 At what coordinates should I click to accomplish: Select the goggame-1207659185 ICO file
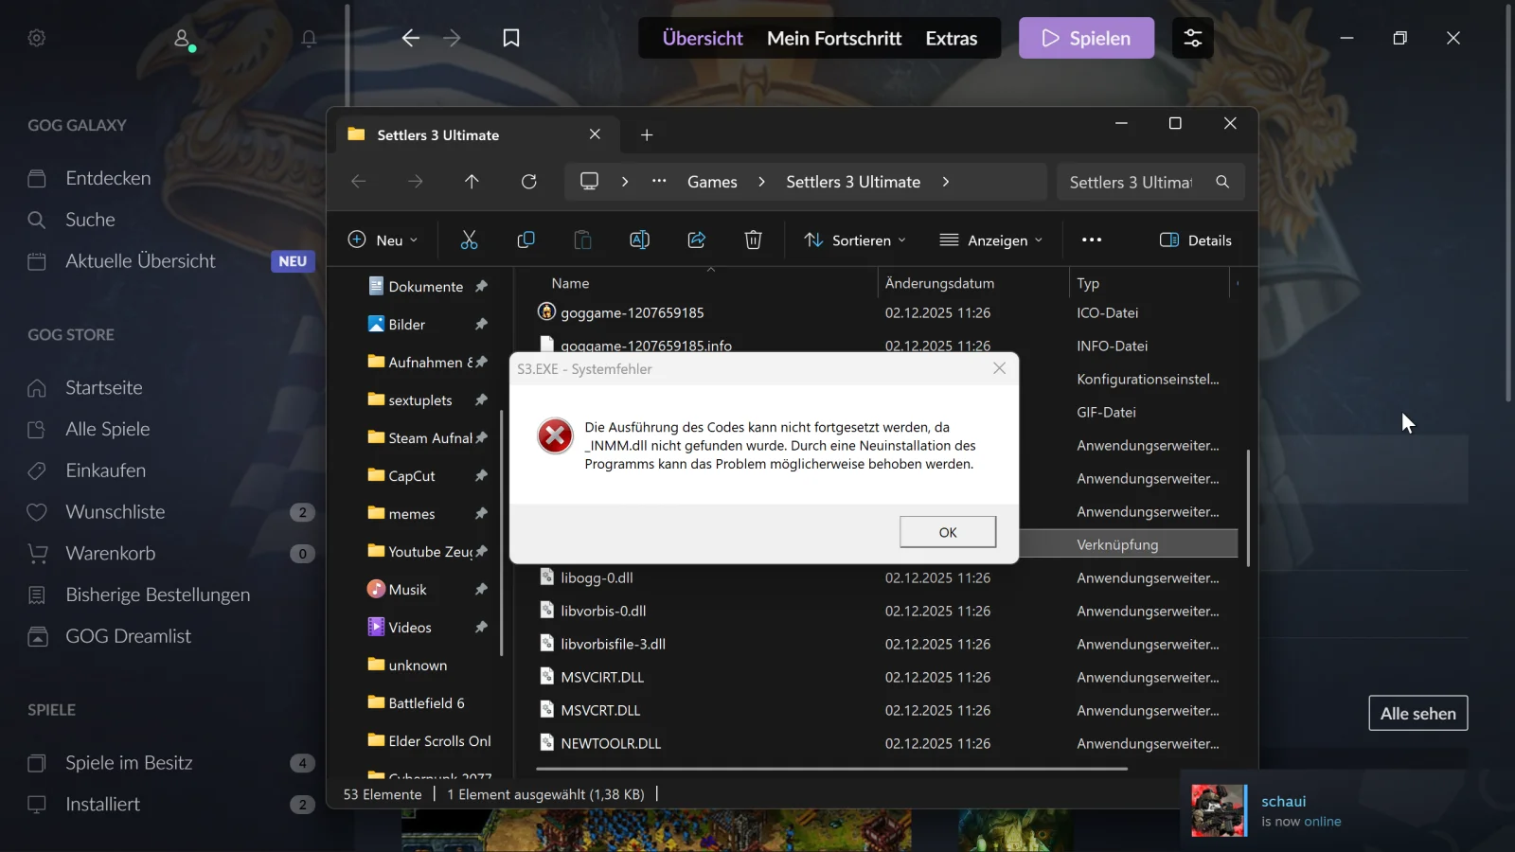click(632, 312)
